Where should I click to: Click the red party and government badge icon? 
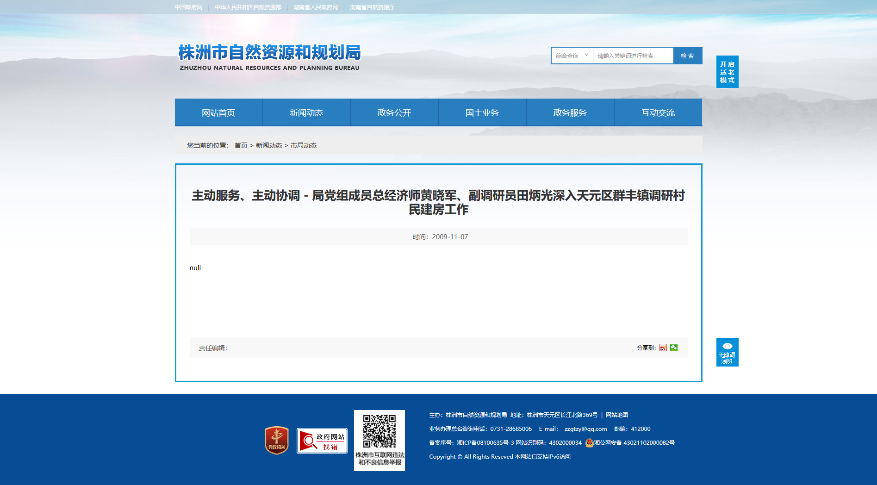pos(277,440)
